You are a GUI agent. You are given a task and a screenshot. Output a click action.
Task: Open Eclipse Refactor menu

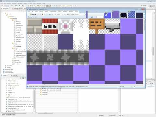click(14, 3)
